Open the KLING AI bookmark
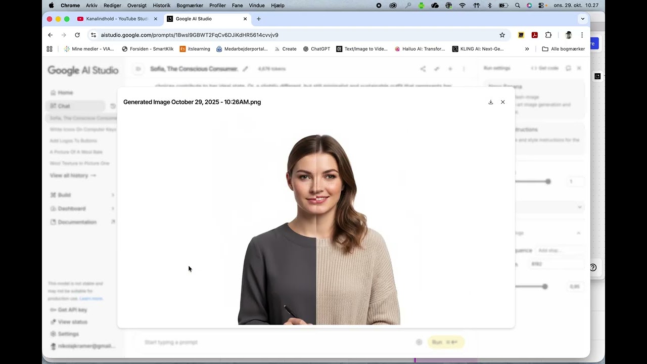This screenshot has width=647, height=364. pyautogui.click(x=478, y=49)
